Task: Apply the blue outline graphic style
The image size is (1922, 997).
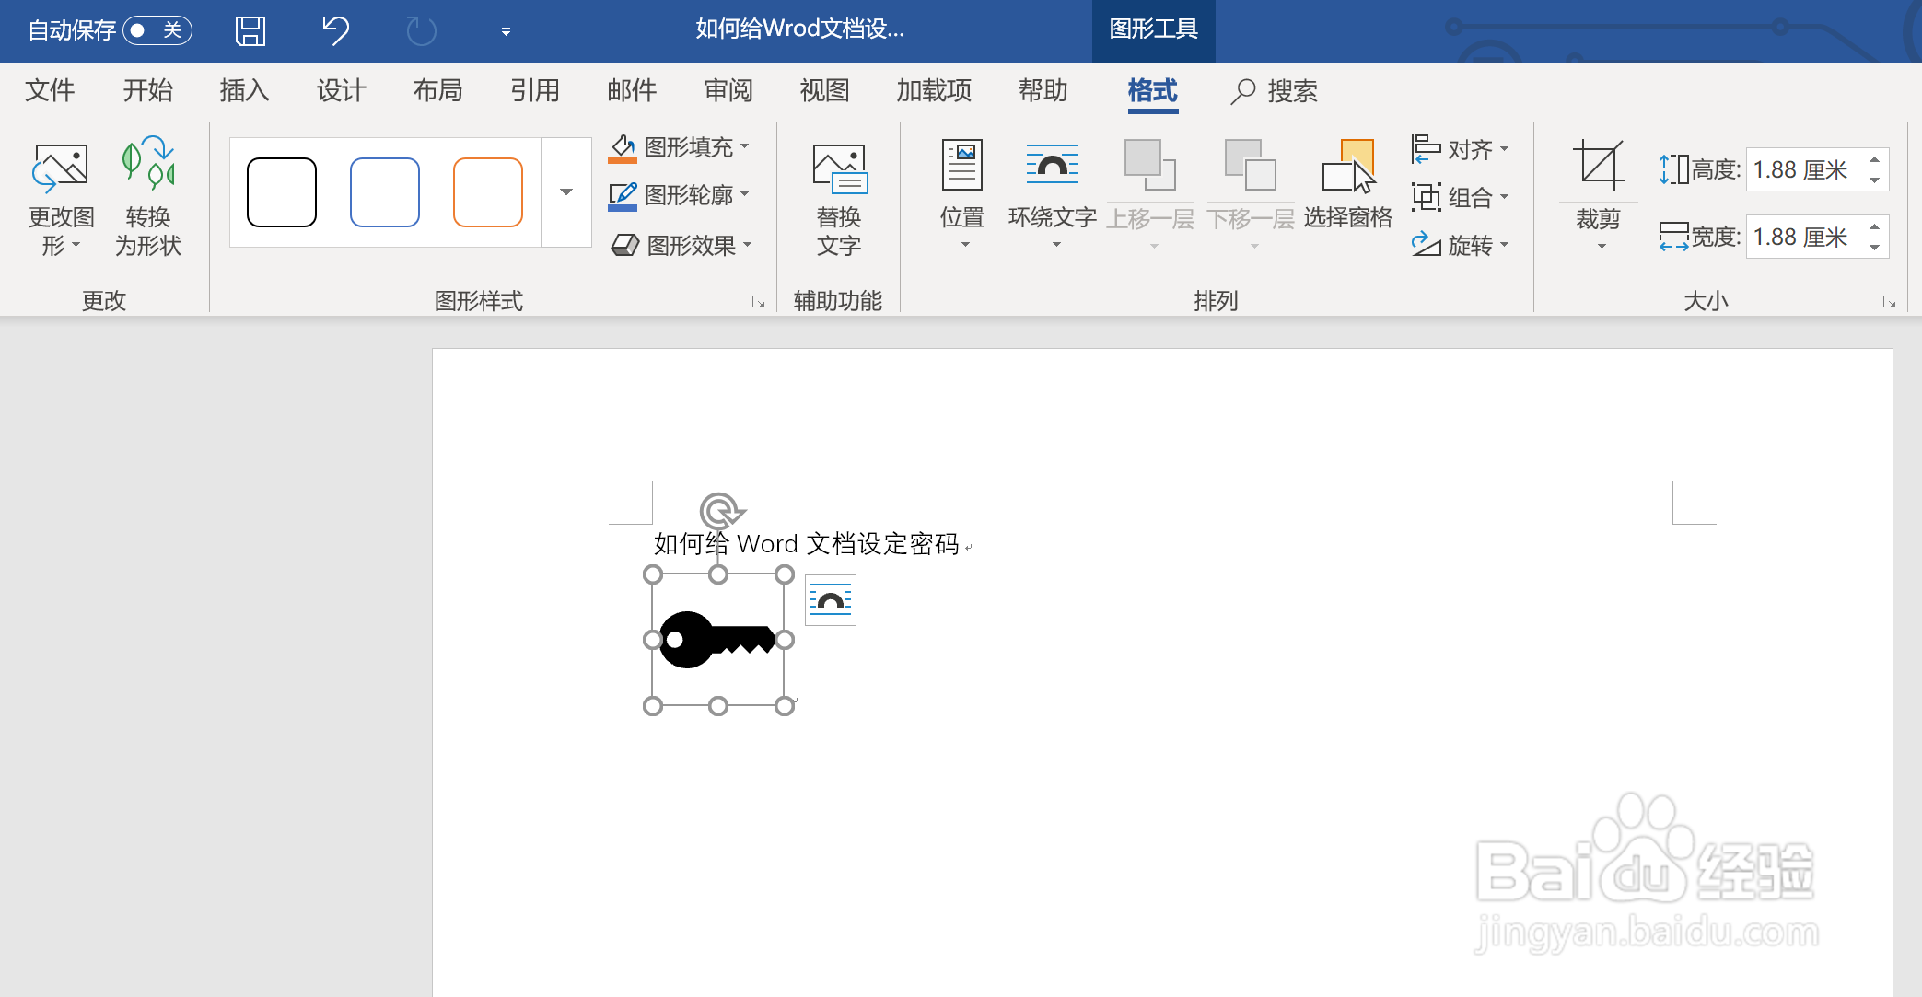Action: [385, 192]
